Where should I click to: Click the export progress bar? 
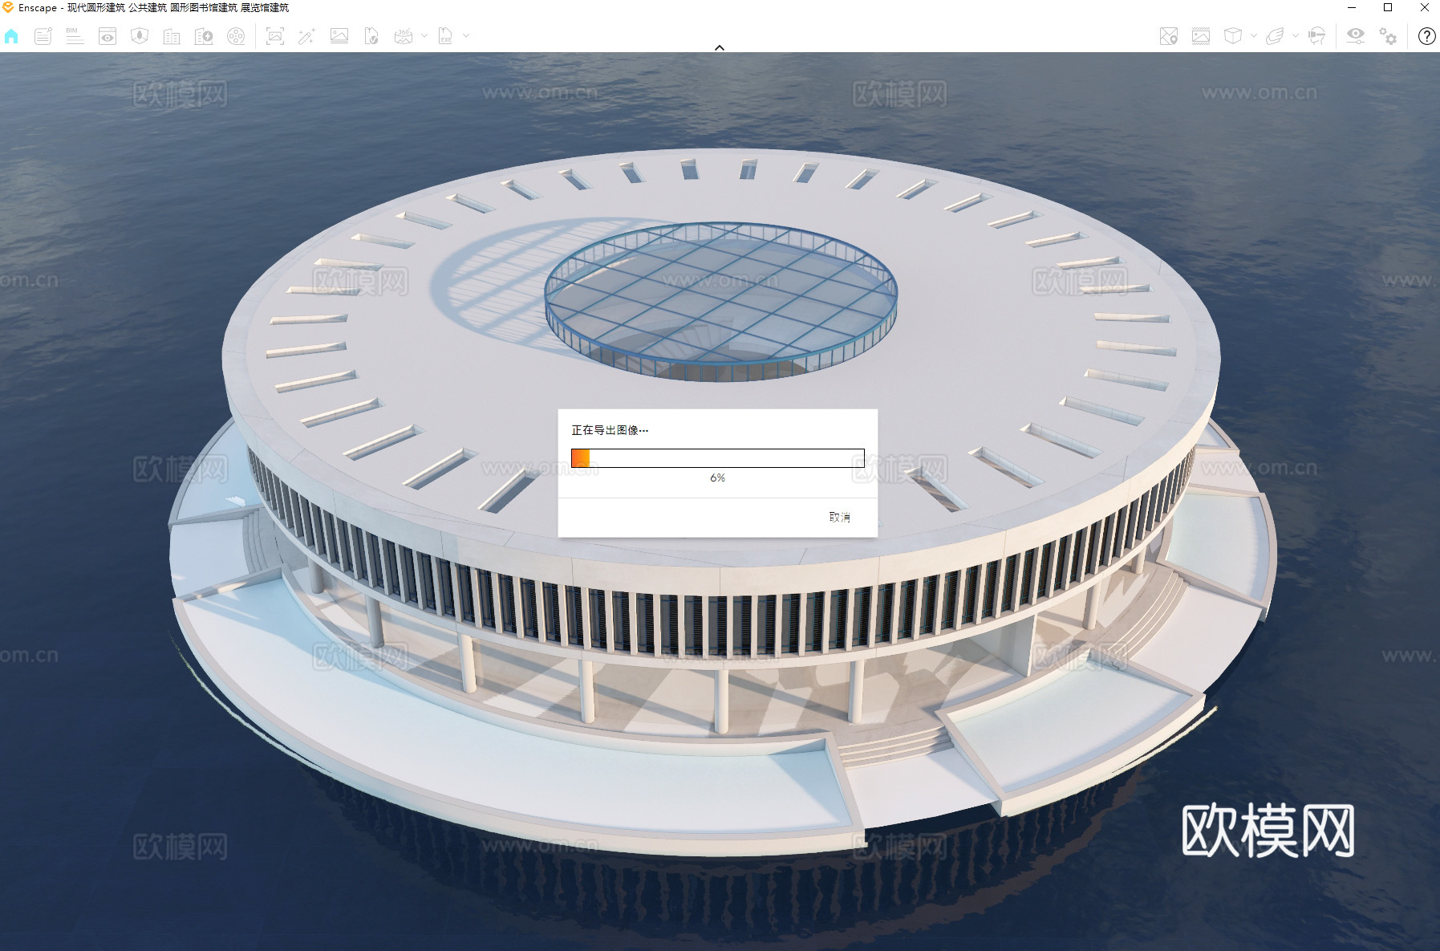718,458
